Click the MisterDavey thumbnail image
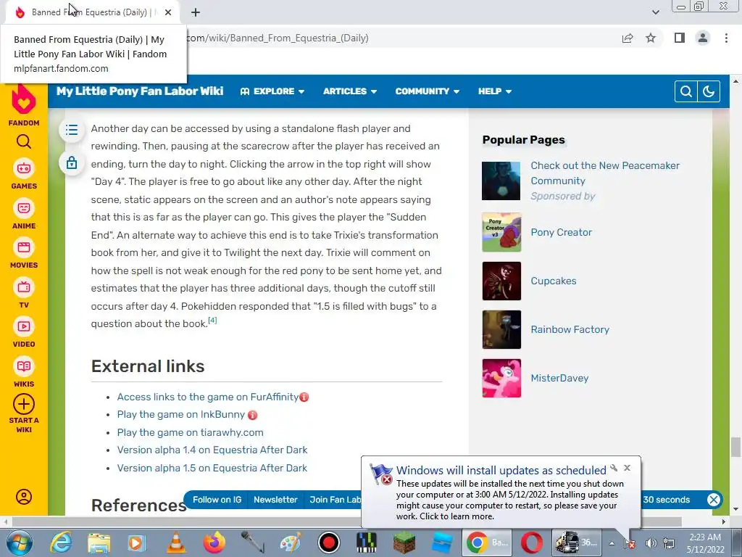The width and height of the screenshot is (742, 557). tap(501, 378)
